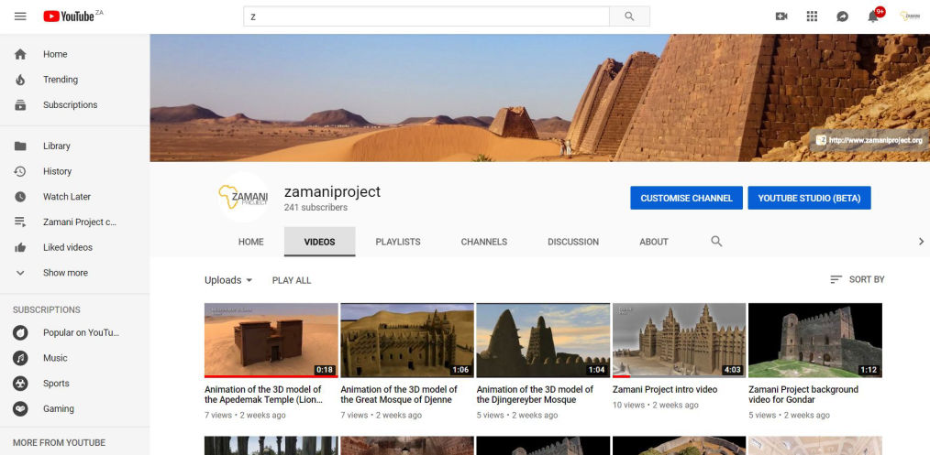Image resolution: width=930 pixels, height=455 pixels.
Task: Click the 241 subscribers text
Action: [x=316, y=208]
